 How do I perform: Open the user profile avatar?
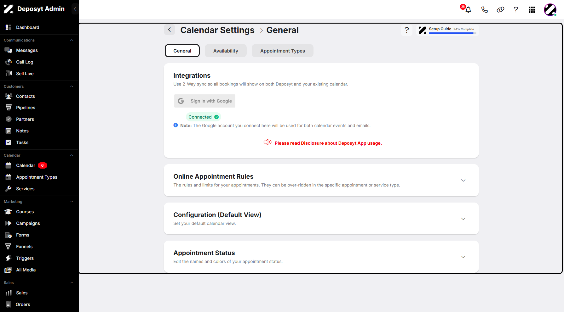point(550,10)
